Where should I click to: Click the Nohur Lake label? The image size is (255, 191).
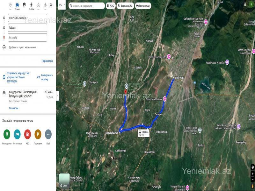206,86
